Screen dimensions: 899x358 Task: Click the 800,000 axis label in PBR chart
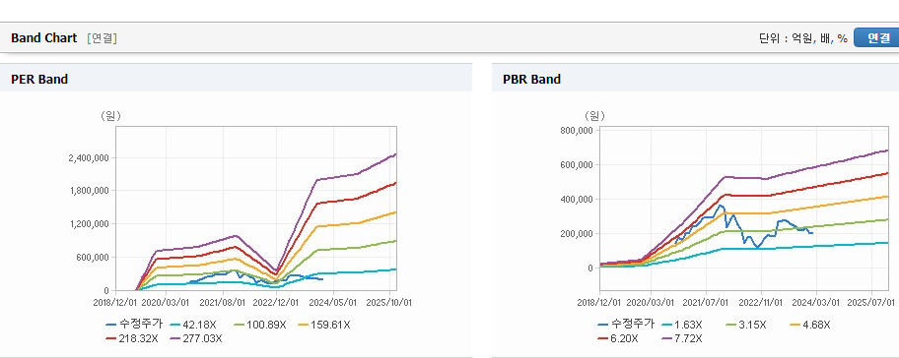click(577, 131)
